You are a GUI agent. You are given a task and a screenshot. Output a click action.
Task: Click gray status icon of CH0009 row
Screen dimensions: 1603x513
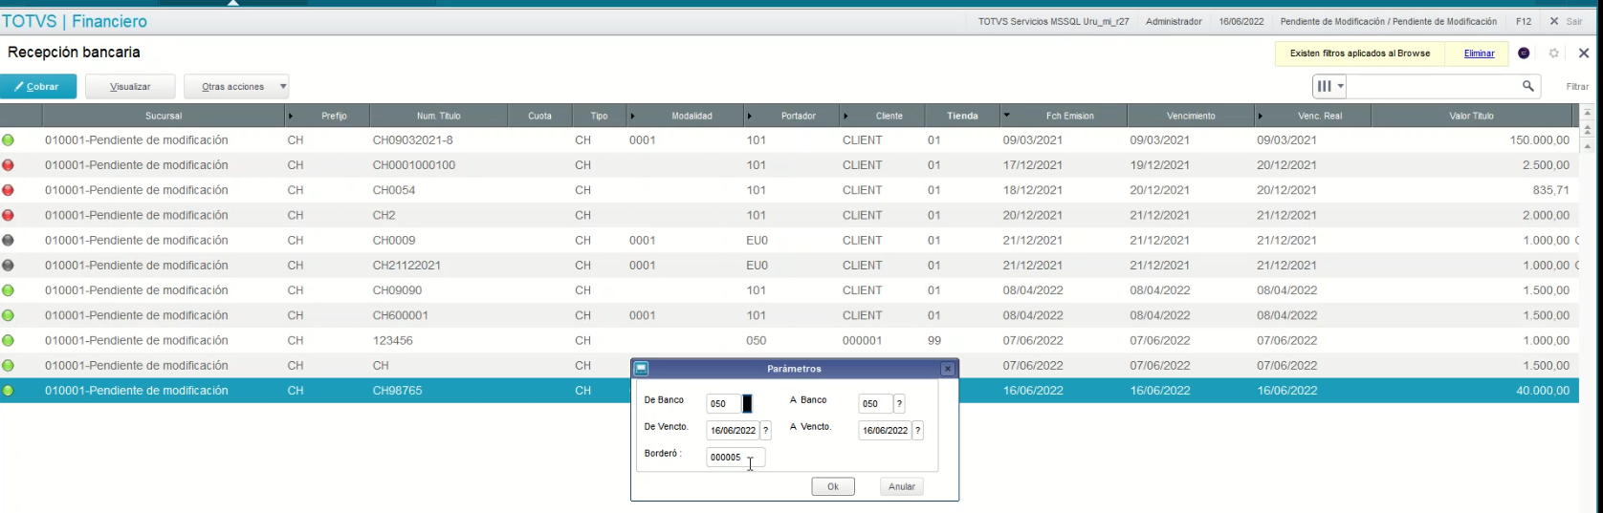9,241
